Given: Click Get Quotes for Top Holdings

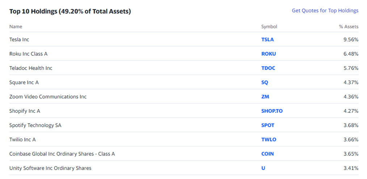Looking at the screenshot, I should (x=325, y=11).
